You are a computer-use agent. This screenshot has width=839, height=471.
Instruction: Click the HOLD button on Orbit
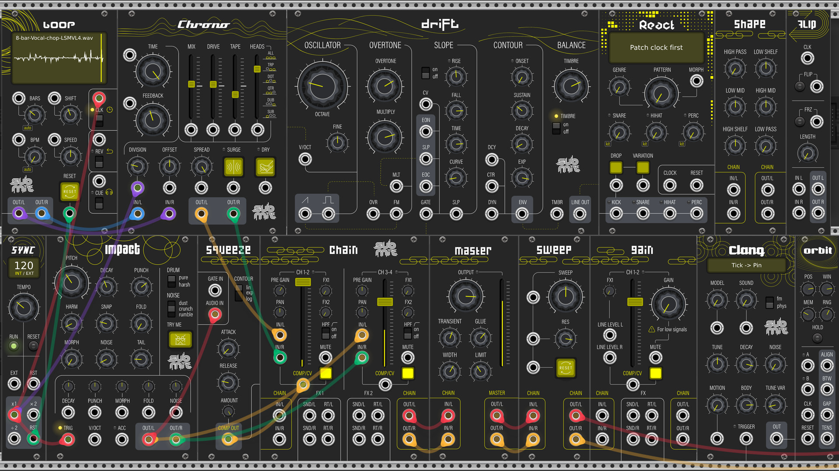817,338
